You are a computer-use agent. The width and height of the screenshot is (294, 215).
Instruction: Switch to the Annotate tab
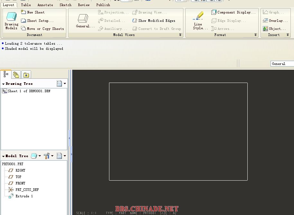45,5
